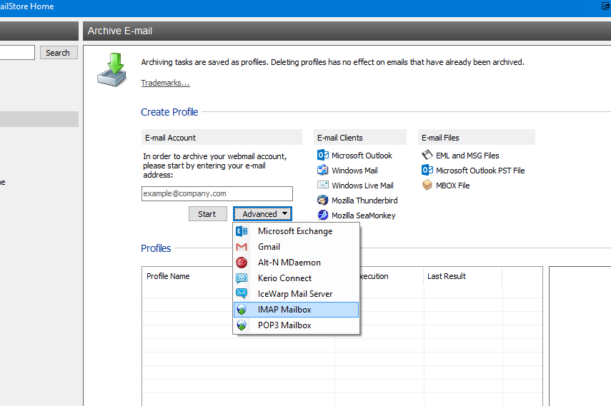Archive from Mozilla SeaMonkey link
Image resolution: width=611 pixels, height=406 pixels.
(x=363, y=215)
